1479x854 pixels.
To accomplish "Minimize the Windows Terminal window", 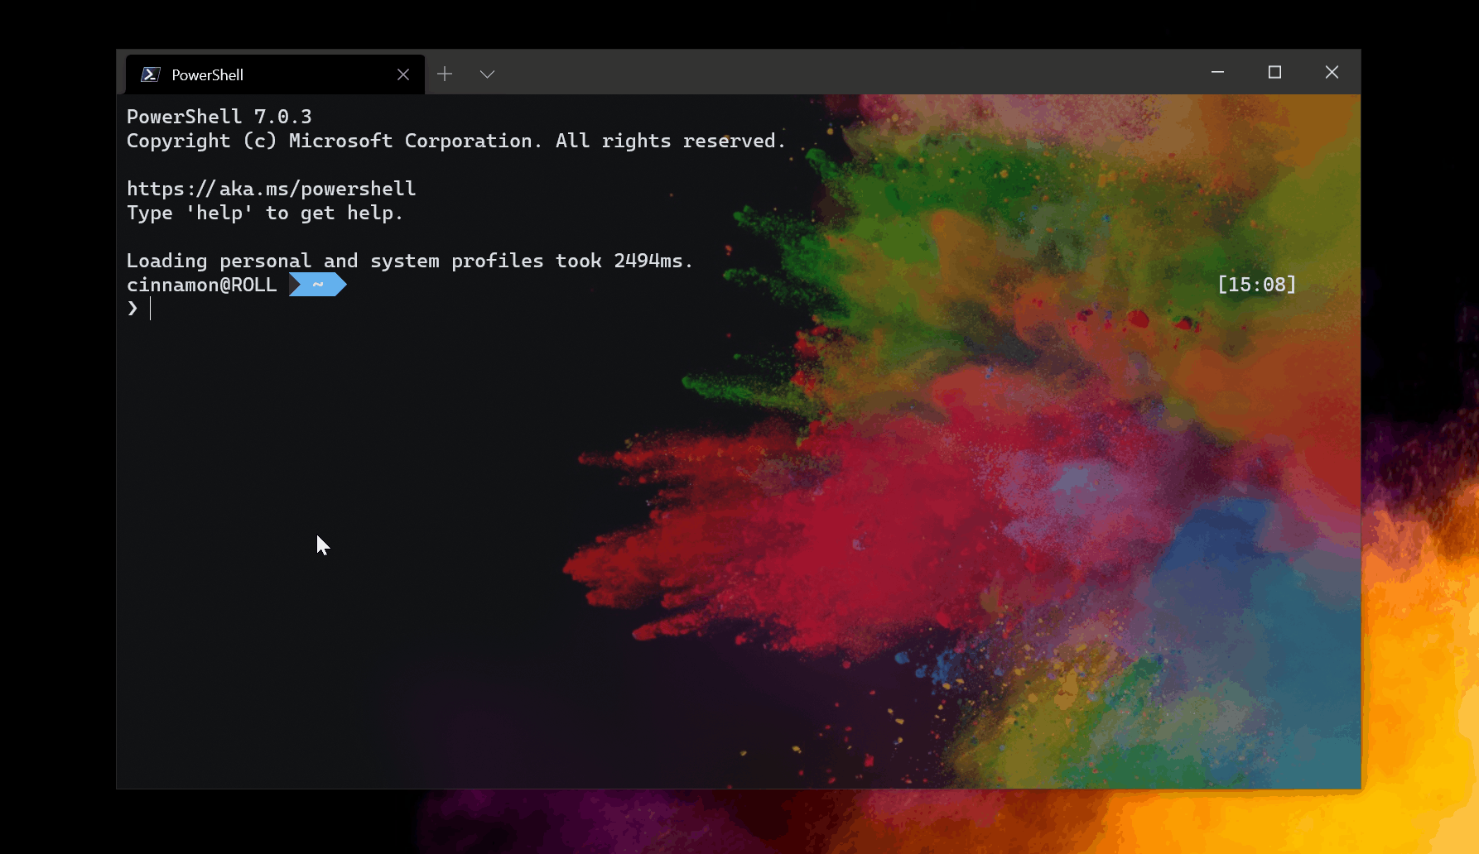I will [1217, 72].
